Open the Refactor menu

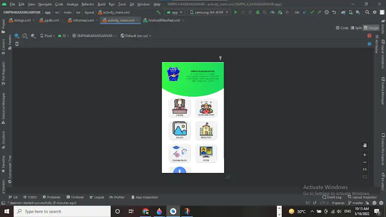(x=88, y=4)
